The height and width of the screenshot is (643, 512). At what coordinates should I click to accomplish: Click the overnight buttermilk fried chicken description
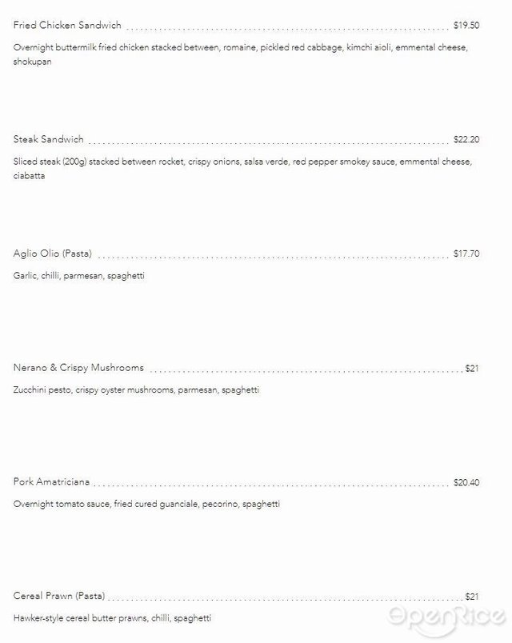coord(240,48)
